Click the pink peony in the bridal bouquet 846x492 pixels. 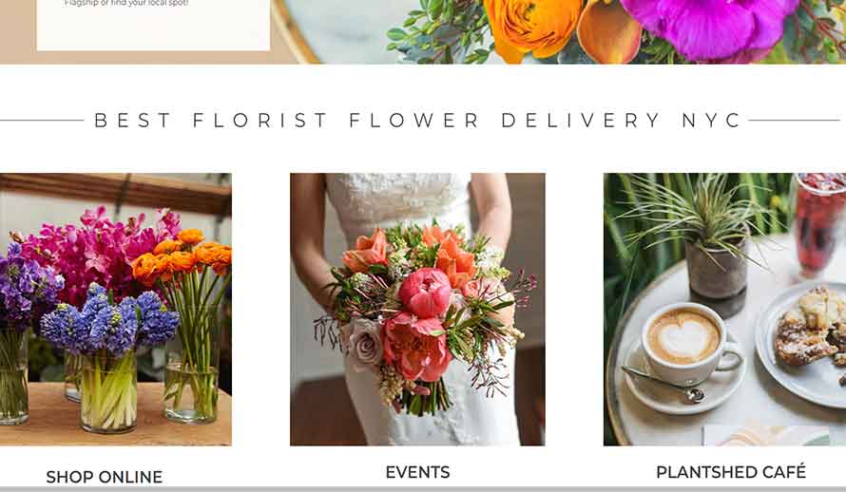tap(425, 293)
